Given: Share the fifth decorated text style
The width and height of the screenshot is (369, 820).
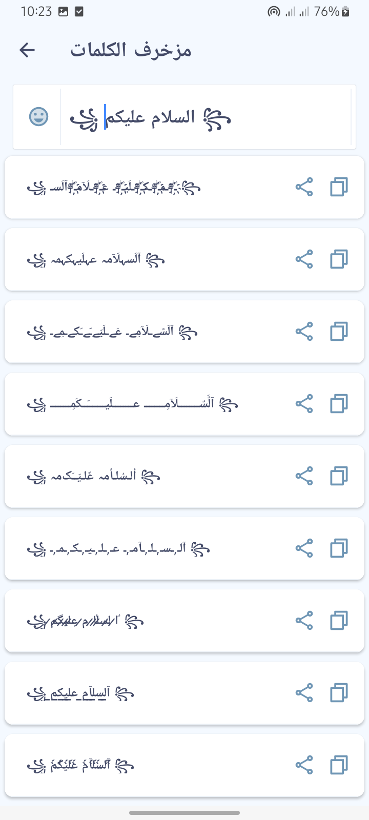Looking at the screenshot, I should coord(304,476).
